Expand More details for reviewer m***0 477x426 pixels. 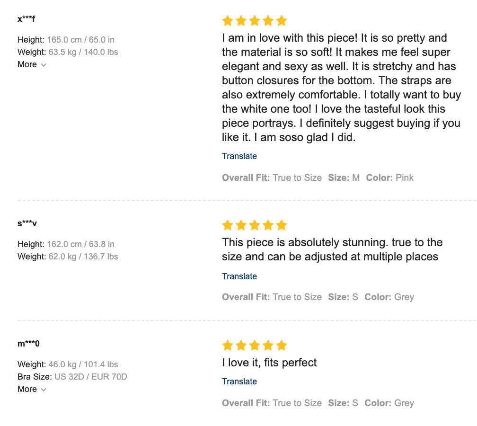click(x=27, y=389)
